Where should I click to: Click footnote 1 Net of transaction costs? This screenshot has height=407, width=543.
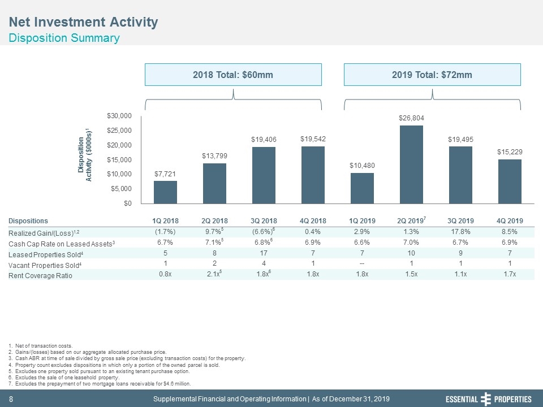click(41, 346)
